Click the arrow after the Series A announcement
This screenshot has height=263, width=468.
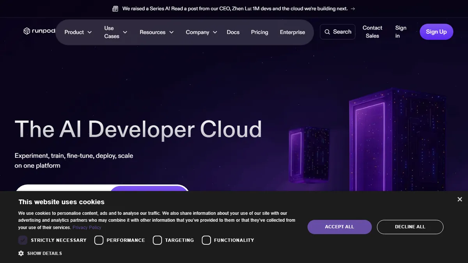pos(353,9)
